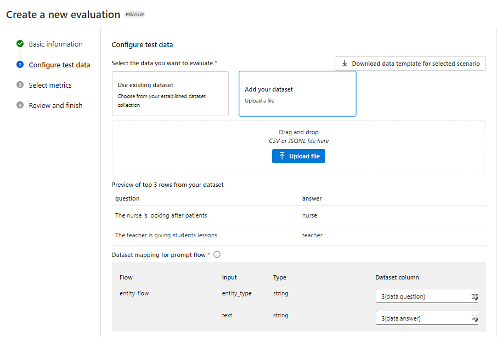Screen dimensions: 497x337
Task: Click the download arrow icon for data template
Action: coord(344,64)
